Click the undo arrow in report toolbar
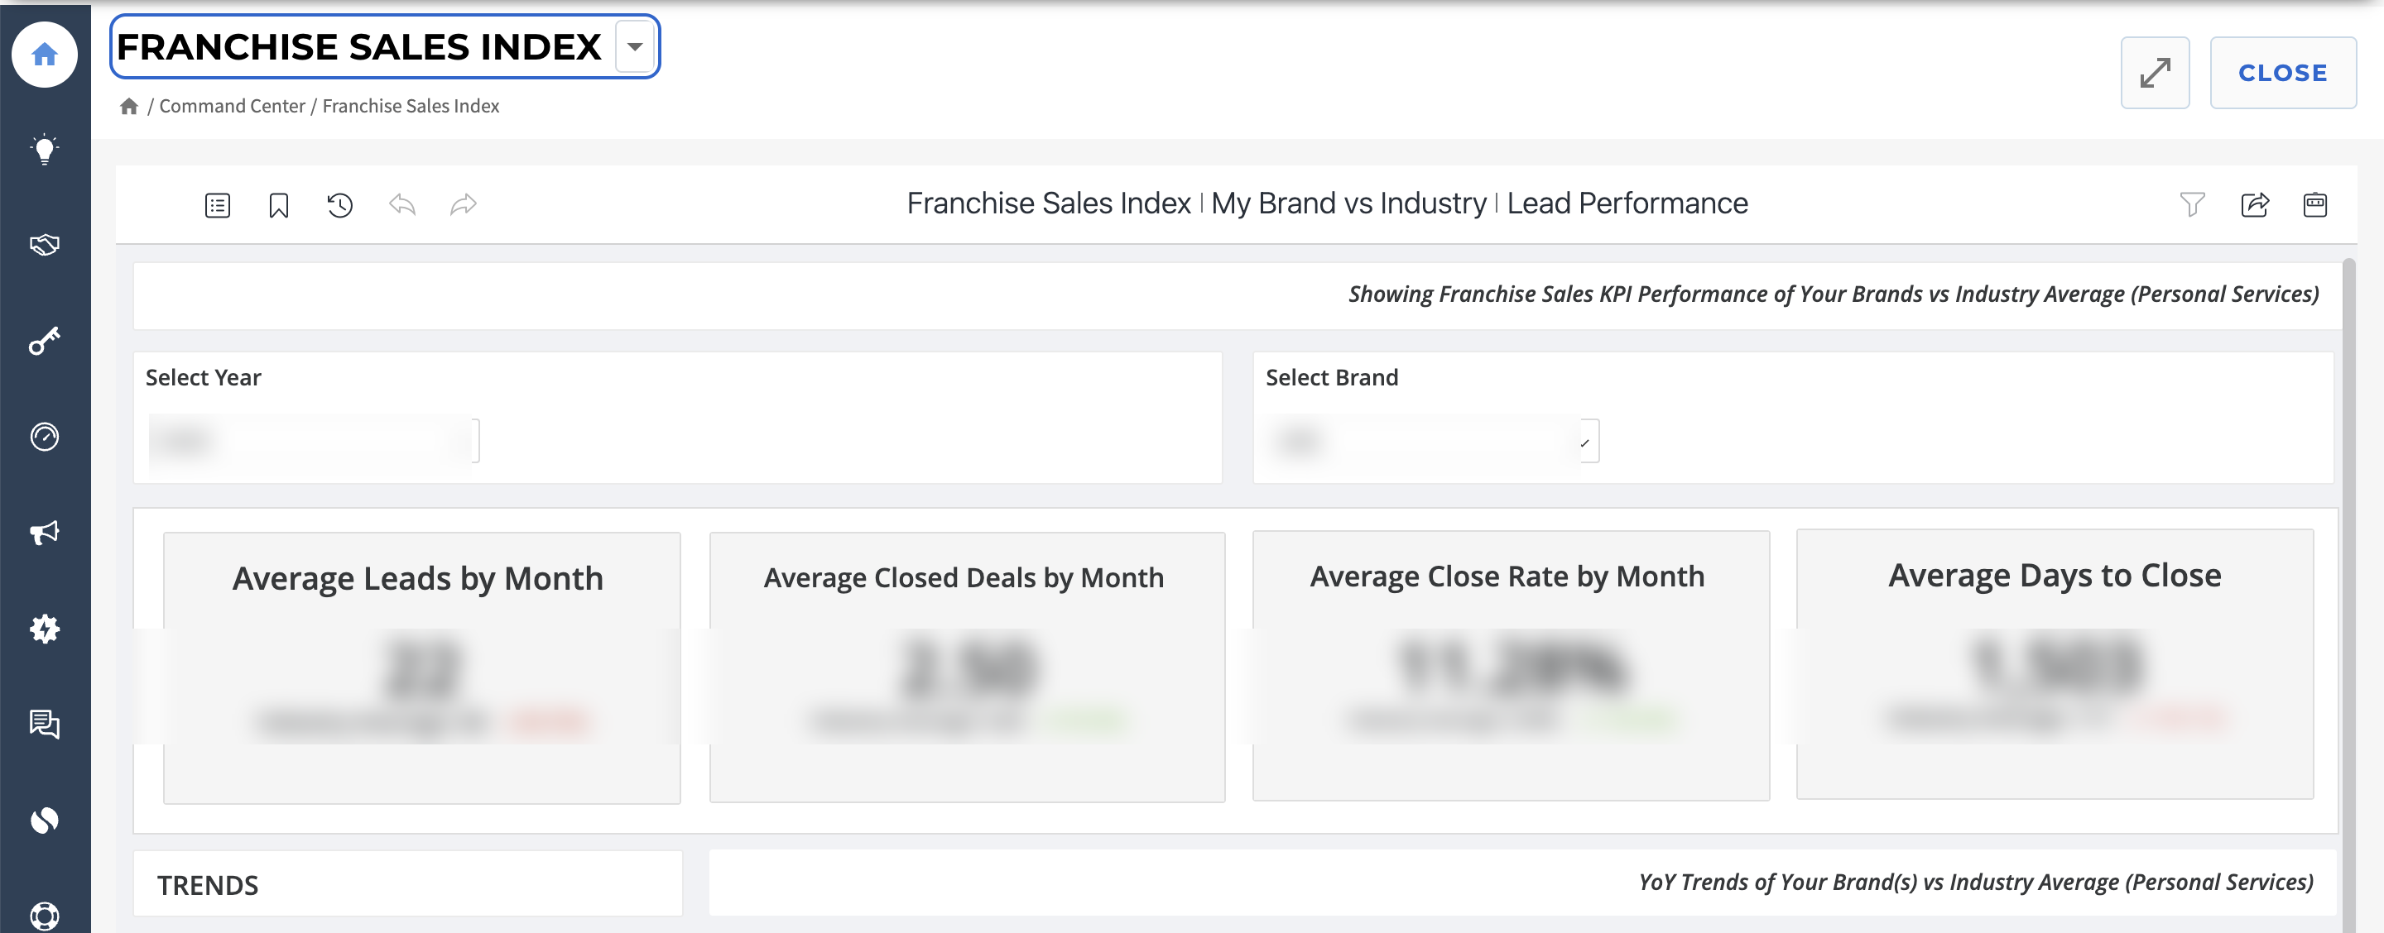Image resolution: width=2384 pixels, height=933 pixels. 401,204
